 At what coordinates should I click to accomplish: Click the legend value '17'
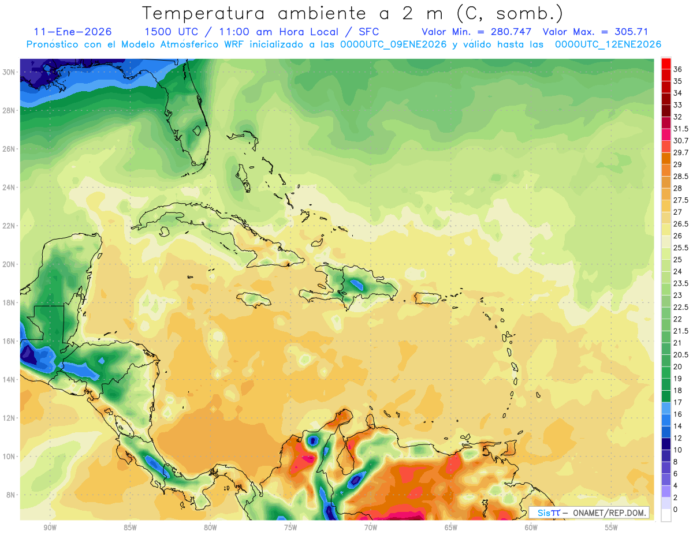click(x=678, y=402)
